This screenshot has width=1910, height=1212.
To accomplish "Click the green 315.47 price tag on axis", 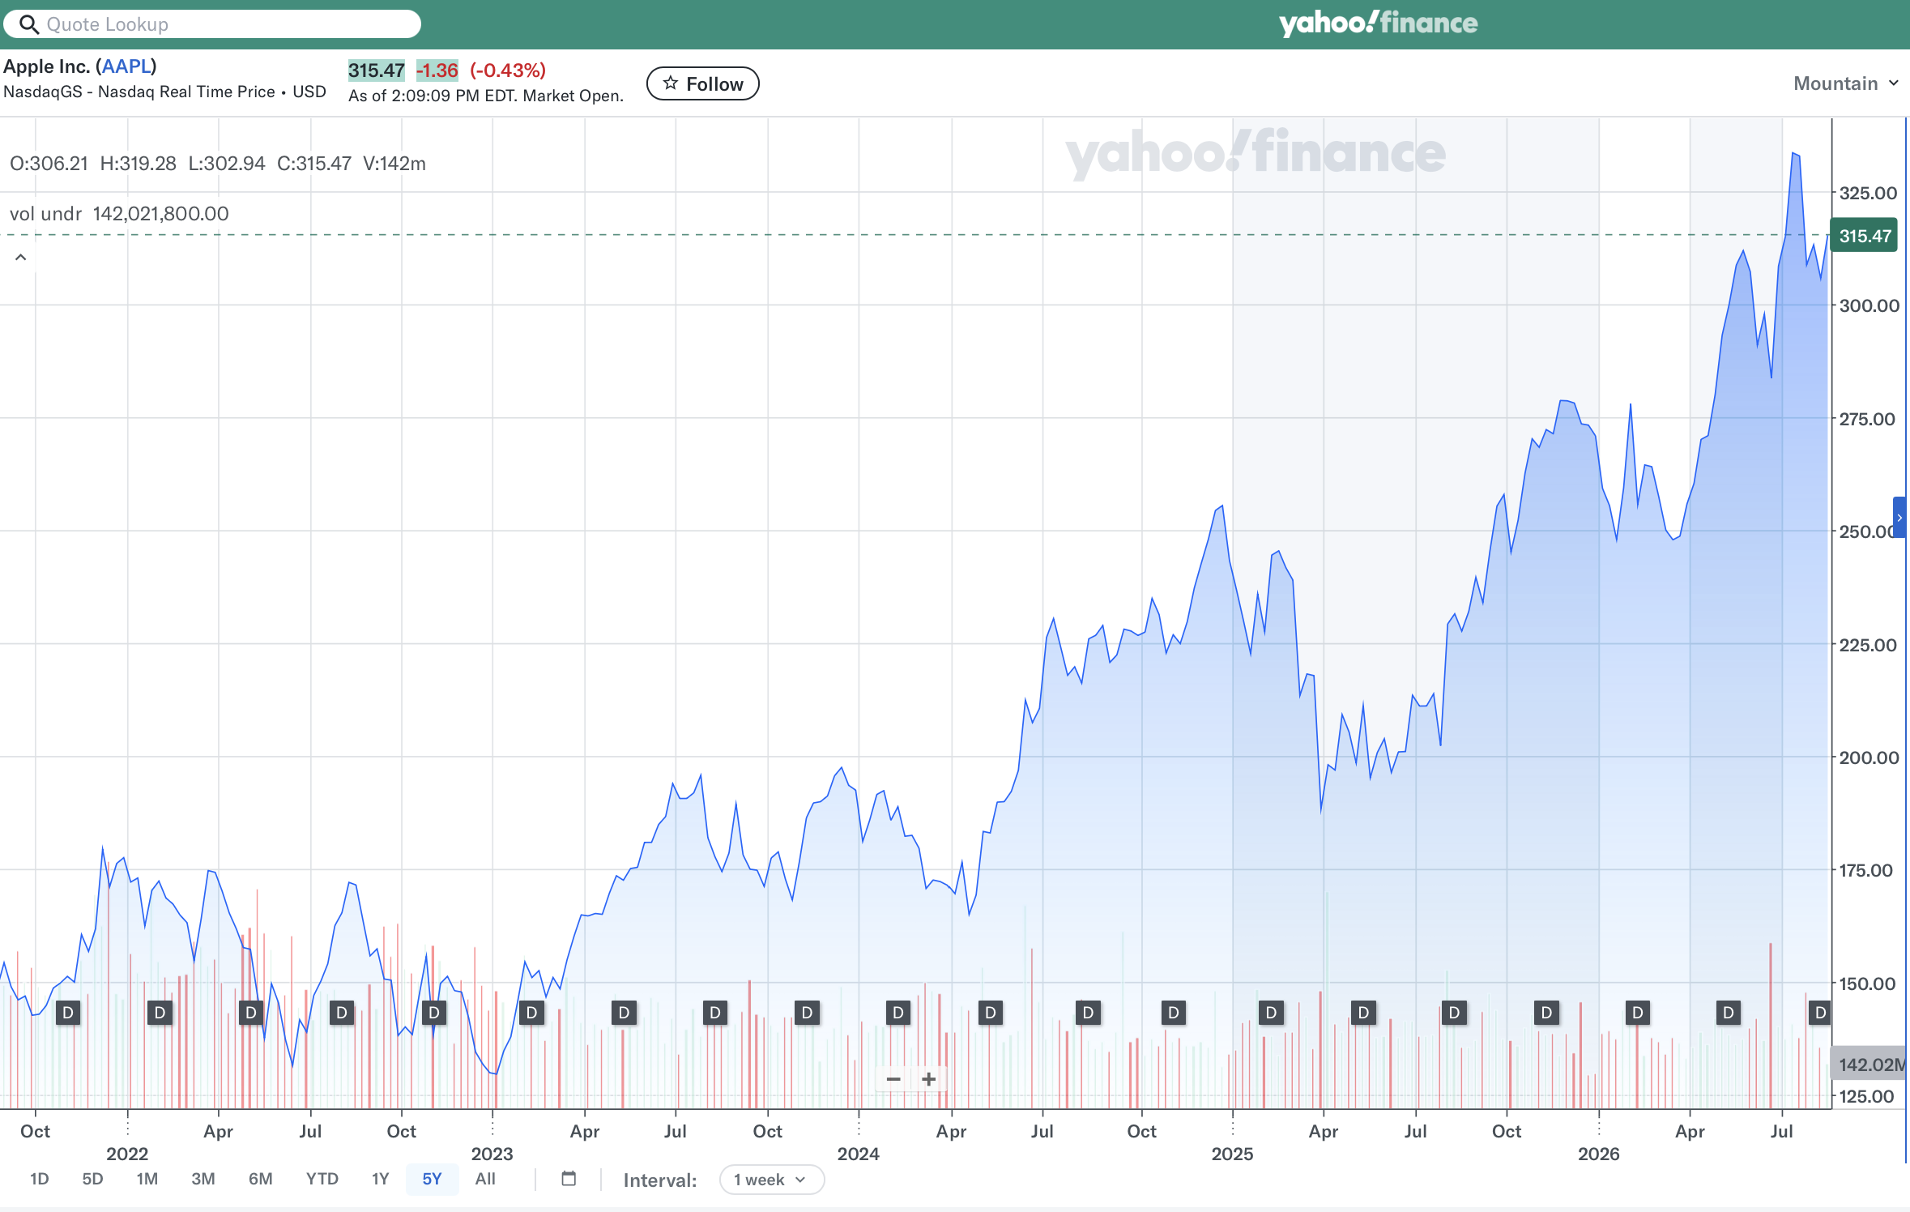I will click(x=1864, y=236).
